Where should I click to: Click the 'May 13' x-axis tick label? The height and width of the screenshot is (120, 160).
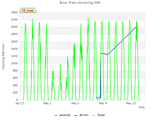131,103
